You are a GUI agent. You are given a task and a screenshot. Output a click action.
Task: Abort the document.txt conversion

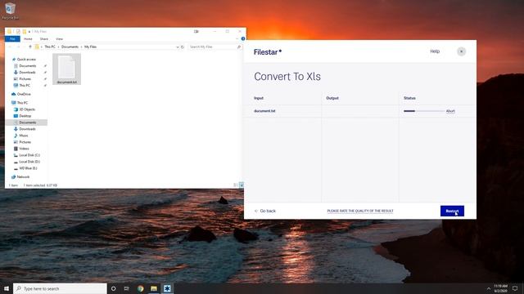pos(450,111)
